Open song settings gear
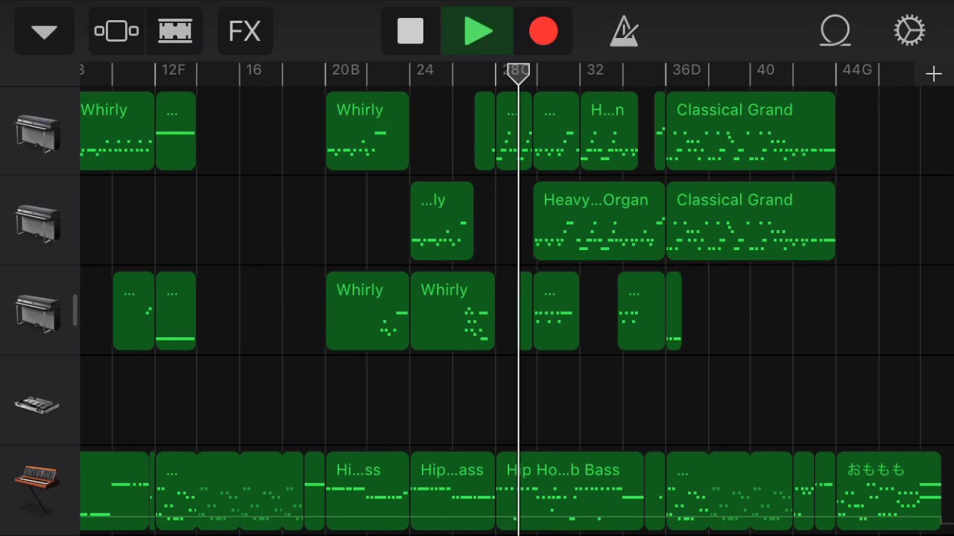Viewport: 954px width, 536px height. click(x=909, y=31)
